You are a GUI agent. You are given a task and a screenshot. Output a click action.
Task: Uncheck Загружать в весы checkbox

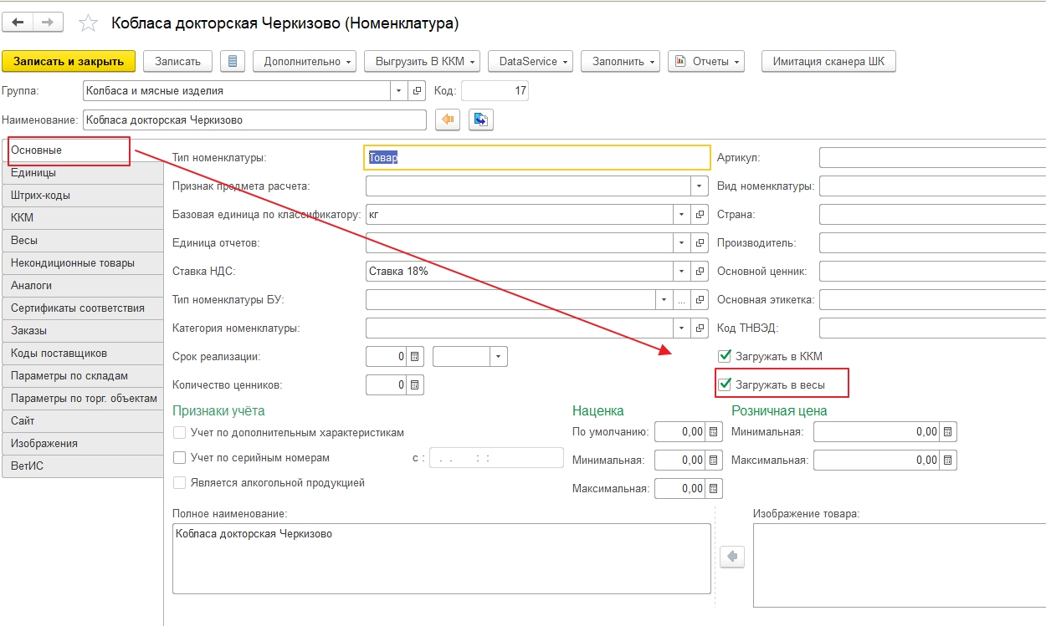(x=725, y=385)
